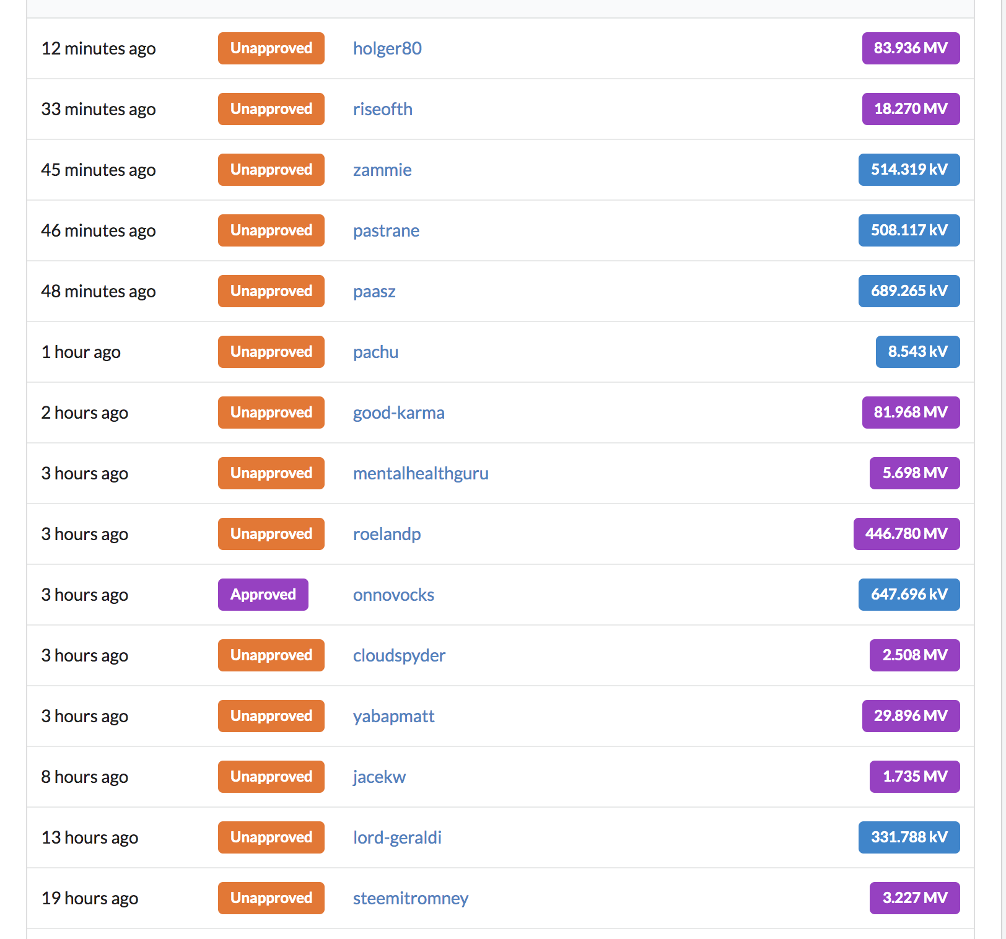Viewport: 1006px width, 939px height.
Task: Select the jacekw row's 8 hours ago timestamp
Action: [x=85, y=777]
